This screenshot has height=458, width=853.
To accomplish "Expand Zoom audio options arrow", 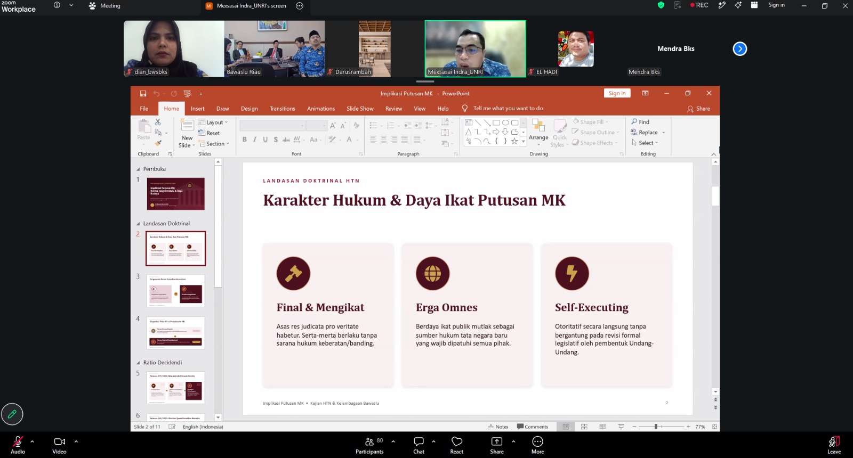I will pos(32,441).
